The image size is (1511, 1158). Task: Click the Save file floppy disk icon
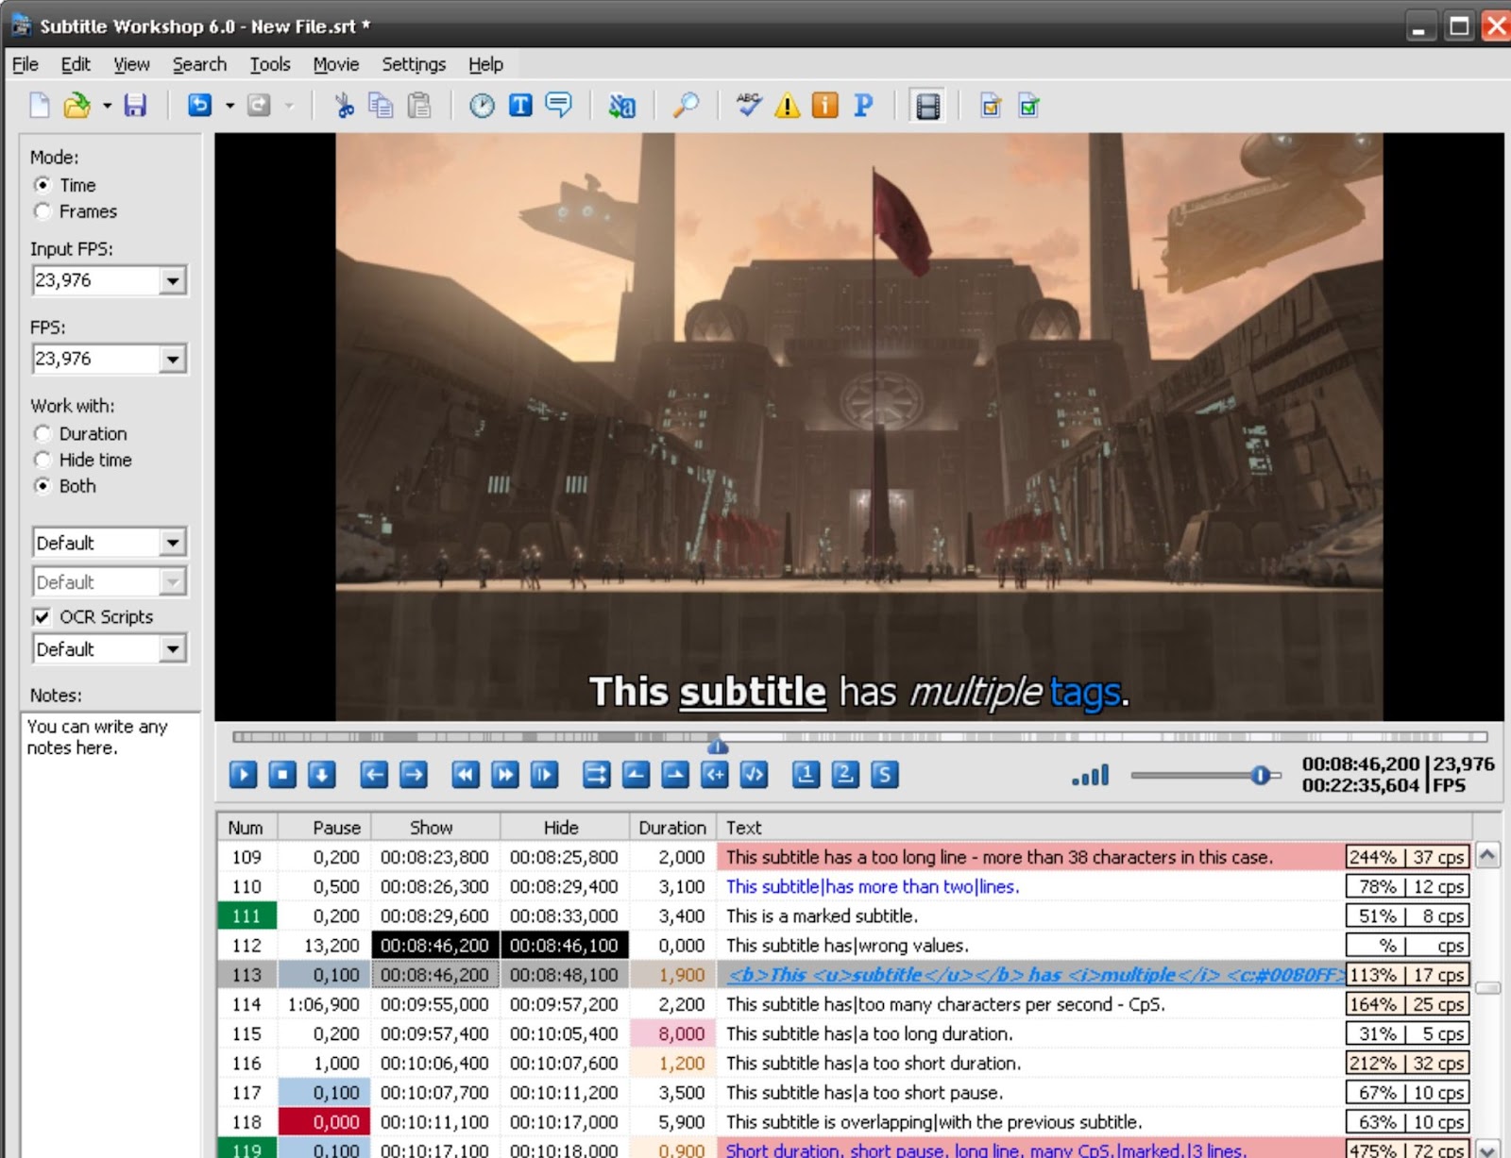click(x=135, y=106)
